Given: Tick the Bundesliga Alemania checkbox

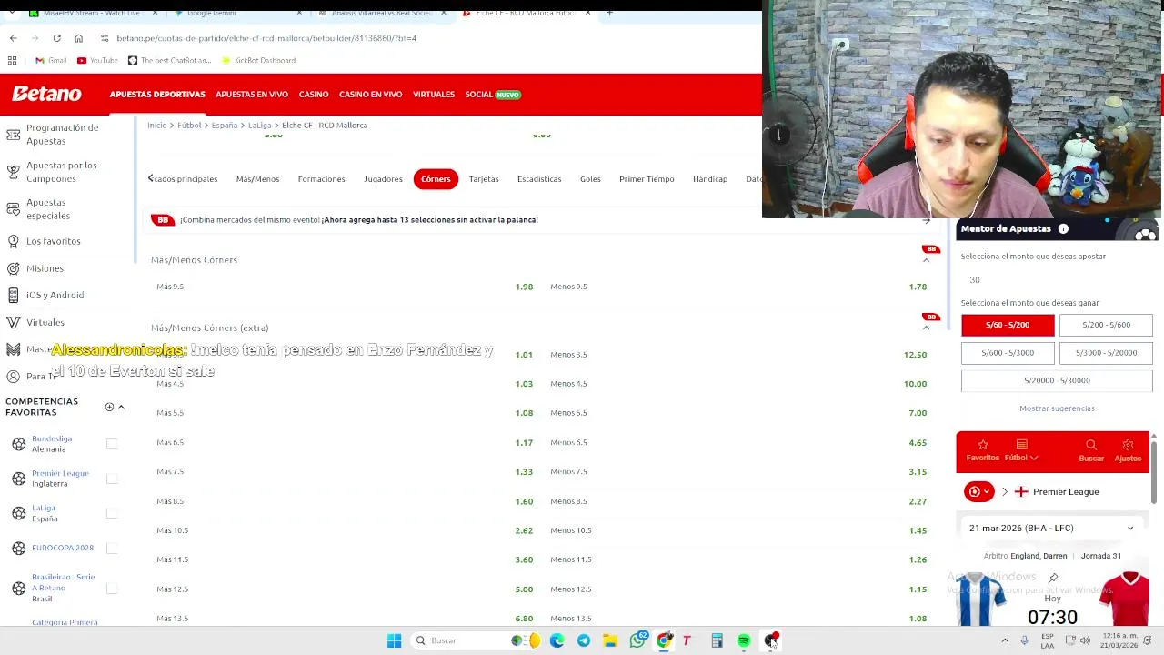Looking at the screenshot, I should pos(112,444).
